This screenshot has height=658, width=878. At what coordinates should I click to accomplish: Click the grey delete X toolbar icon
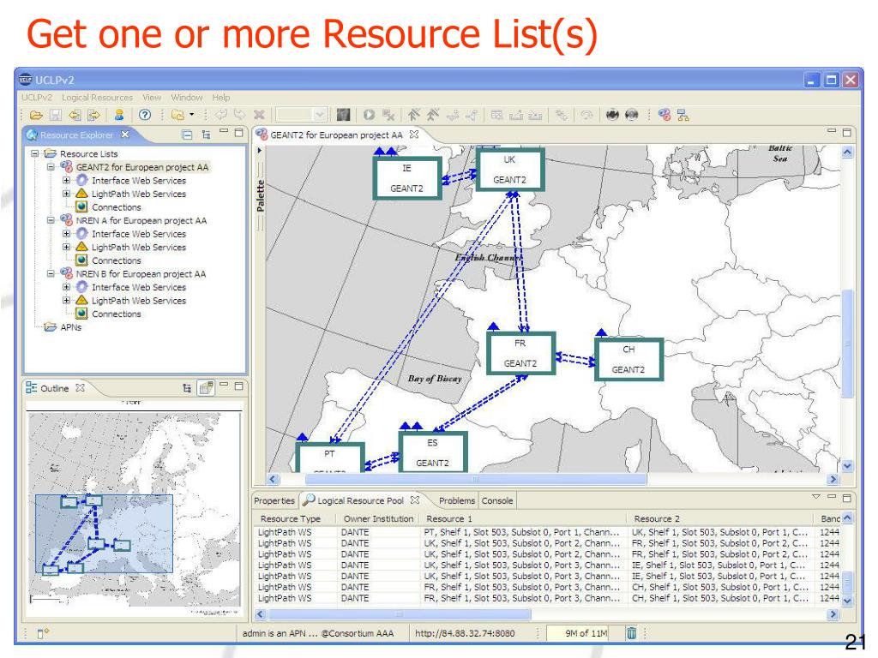click(x=259, y=116)
